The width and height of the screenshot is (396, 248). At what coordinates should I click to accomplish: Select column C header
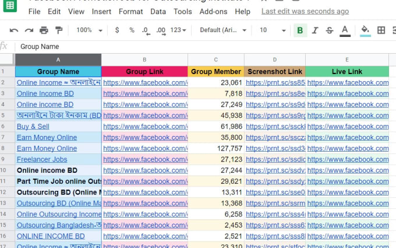[216, 60]
